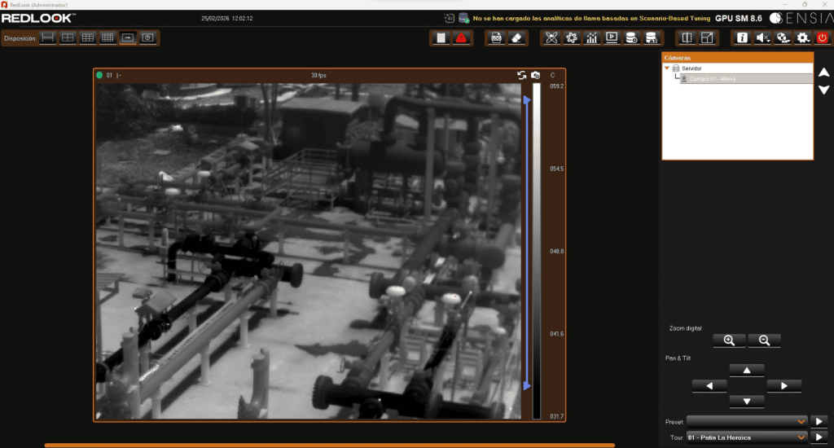Click the refresh arrows icon above video
The image size is (834, 448).
click(521, 75)
